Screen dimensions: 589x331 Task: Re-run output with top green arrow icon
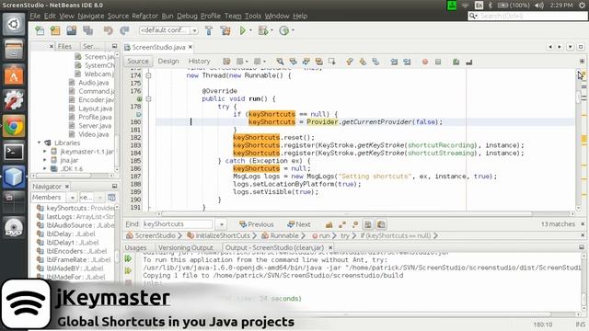click(x=128, y=258)
